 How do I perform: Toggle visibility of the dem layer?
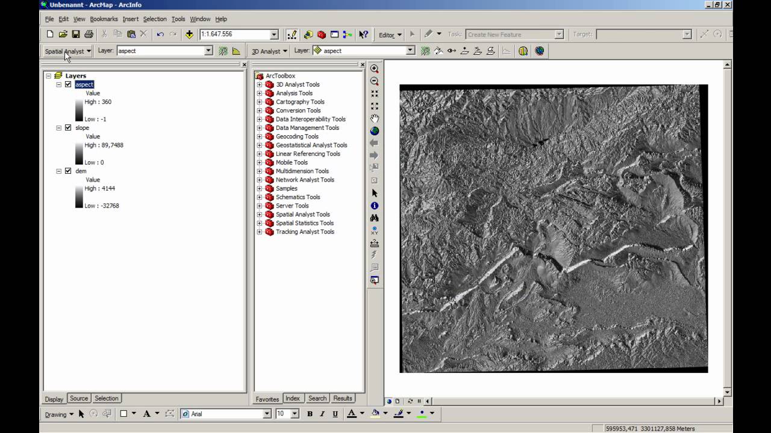68,171
